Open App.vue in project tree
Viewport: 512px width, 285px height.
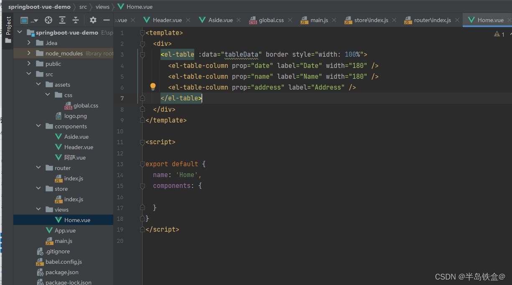pyautogui.click(x=65, y=230)
